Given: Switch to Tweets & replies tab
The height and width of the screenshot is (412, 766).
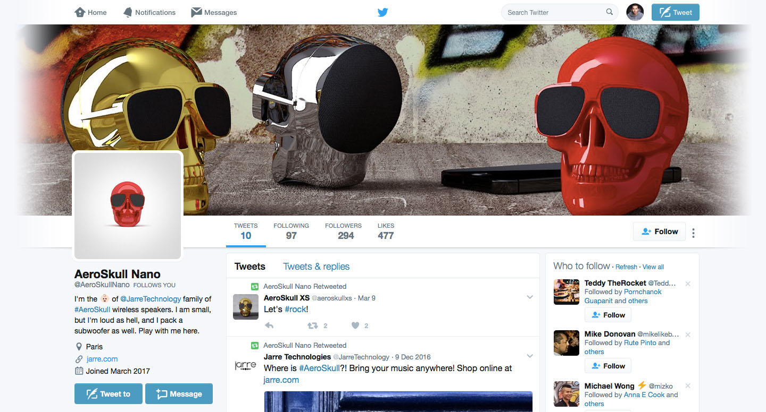Looking at the screenshot, I should [317, 267].
